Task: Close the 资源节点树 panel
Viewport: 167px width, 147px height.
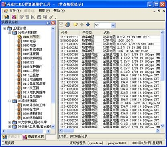Action: click(x=53, y=23)
